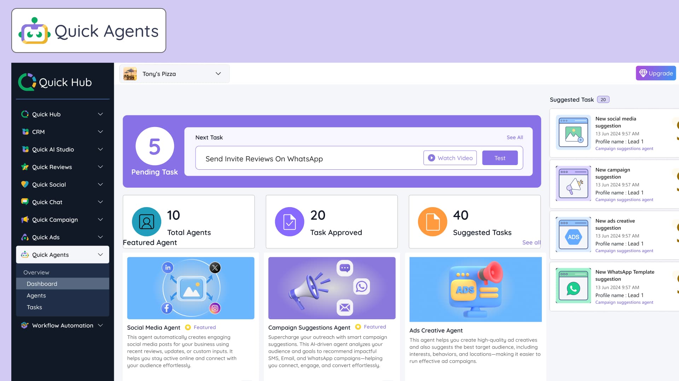Image resolution: width=679 pixels, height=381 pixels.
Task: Click the Quick Ads sidebar icon
Action: [25, 237]
